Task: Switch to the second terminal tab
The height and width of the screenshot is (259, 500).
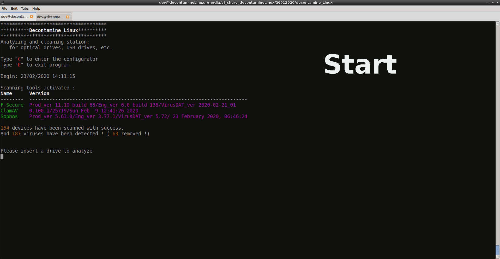Action: 50,17
